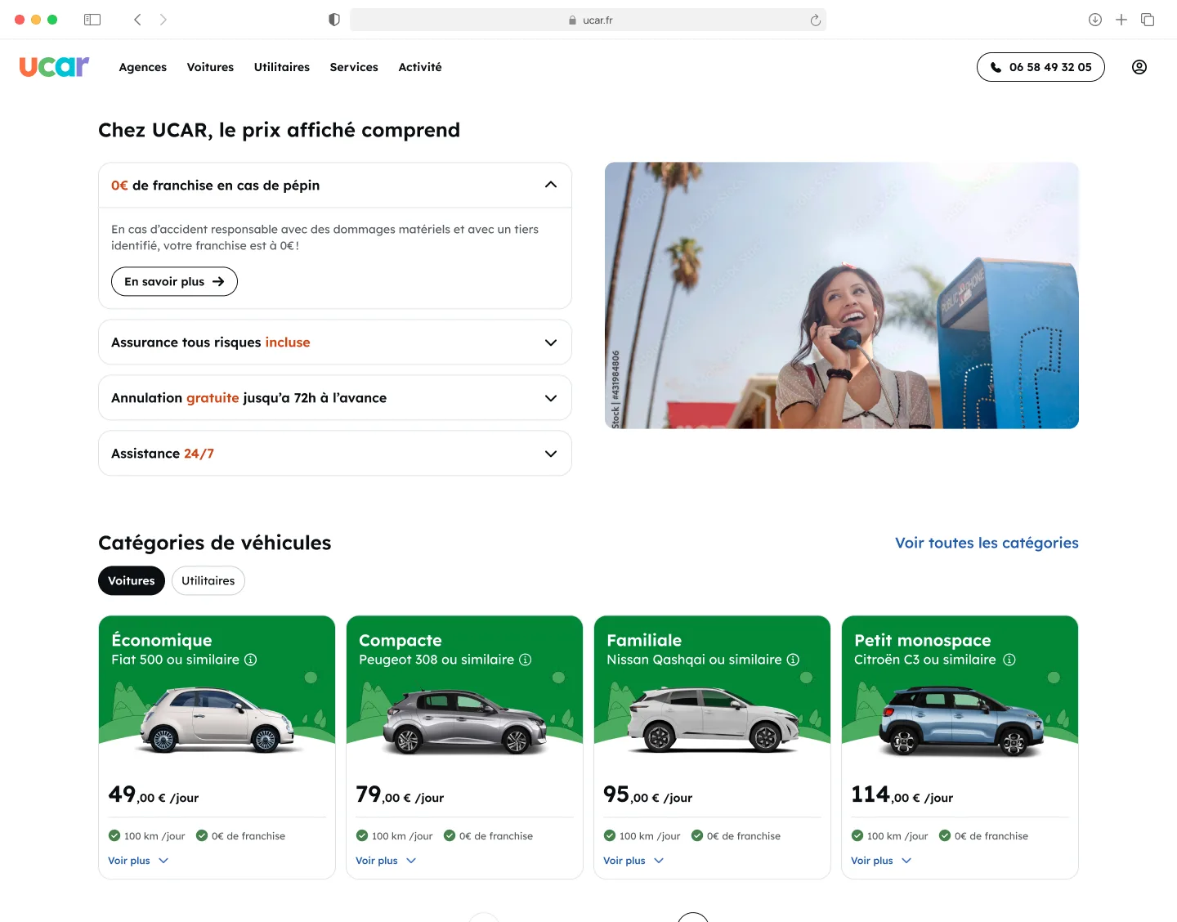Show Safari downloads icon
1177x922 pixels.
[1095, 20]
